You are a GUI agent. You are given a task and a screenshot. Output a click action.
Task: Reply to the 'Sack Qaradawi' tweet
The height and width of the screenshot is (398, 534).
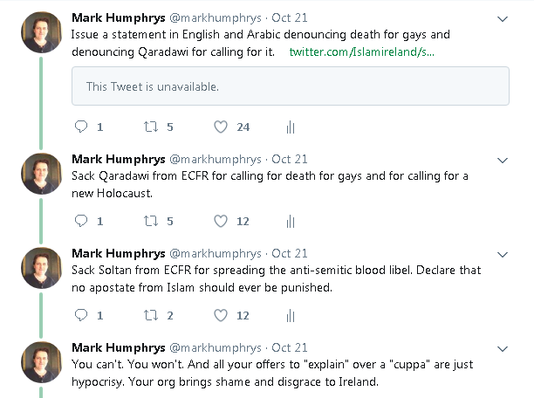tap(81, 221)
